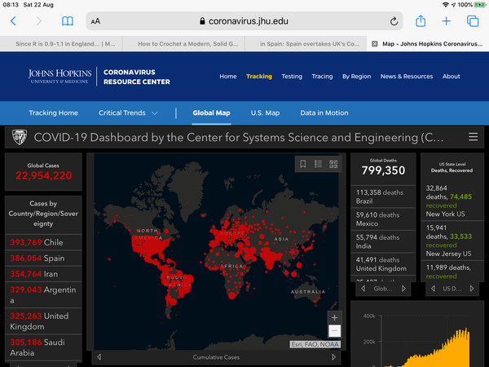Close the Johns Hopkins Map tab
The height and width of the screenshot is (367, 489).
click(375, 44)
